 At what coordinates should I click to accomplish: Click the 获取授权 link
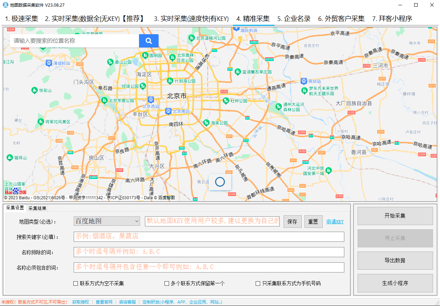(x=81, y=302)
